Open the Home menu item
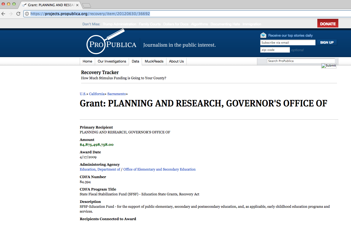 tap(87, 61)
